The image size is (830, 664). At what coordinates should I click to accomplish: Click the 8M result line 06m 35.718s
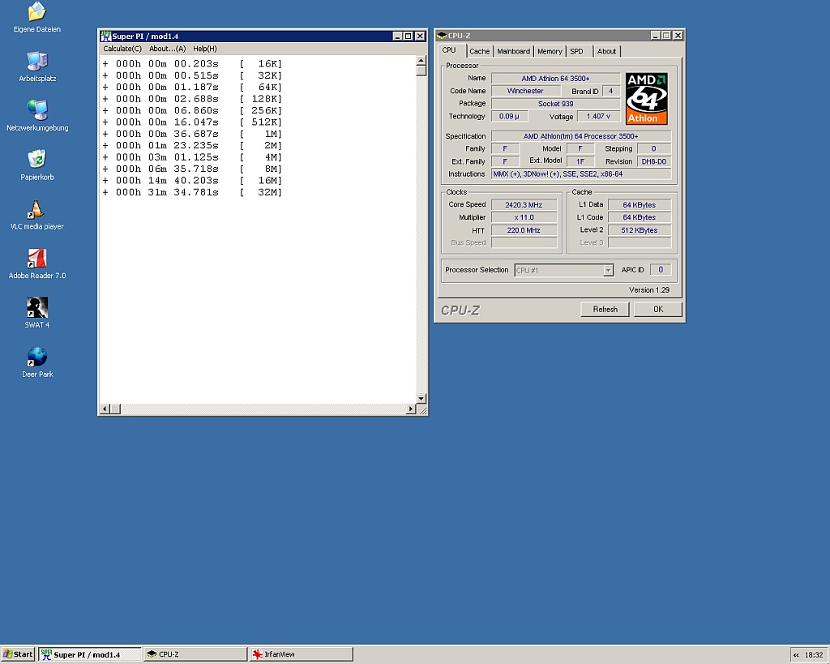click(192, 169)
